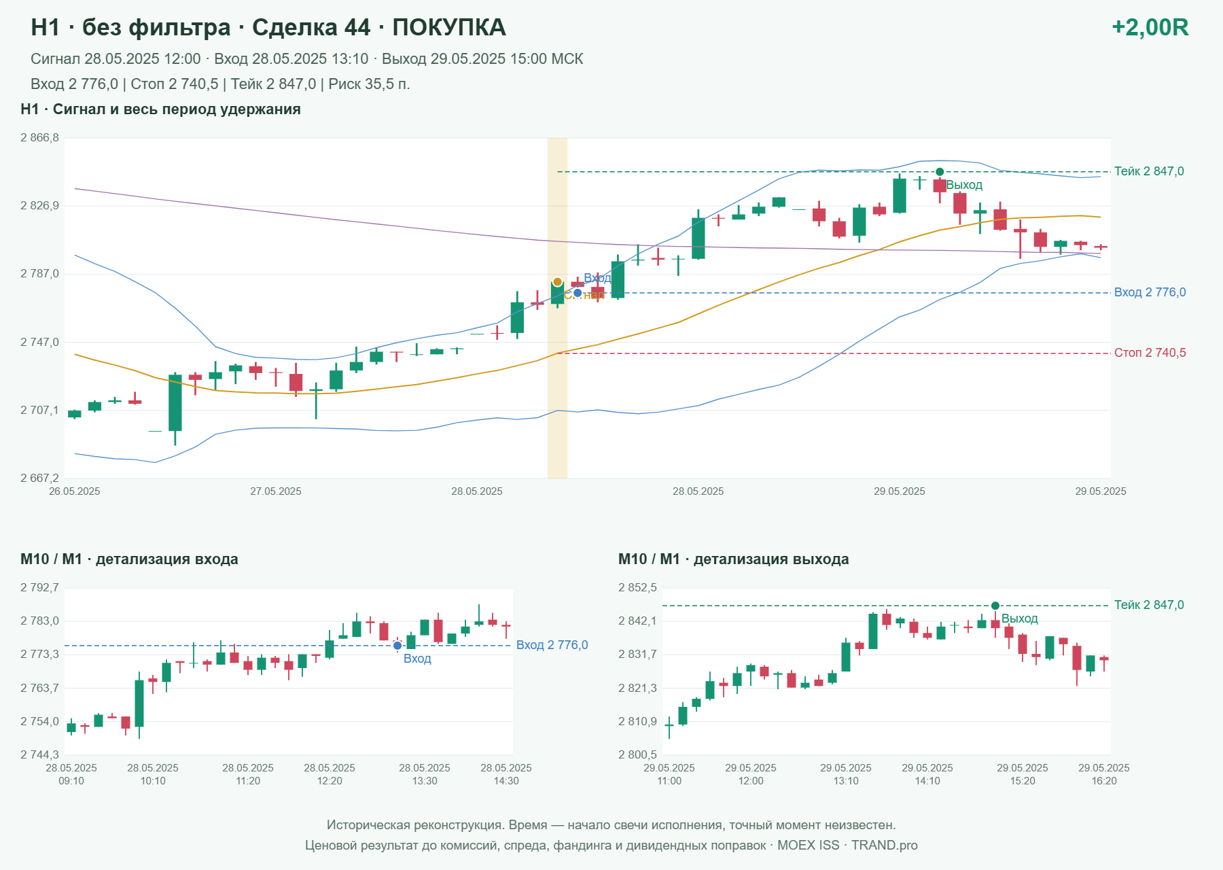Click the green exit dot in exit detail chart
1223x870 pixels.
pos(995,606)
